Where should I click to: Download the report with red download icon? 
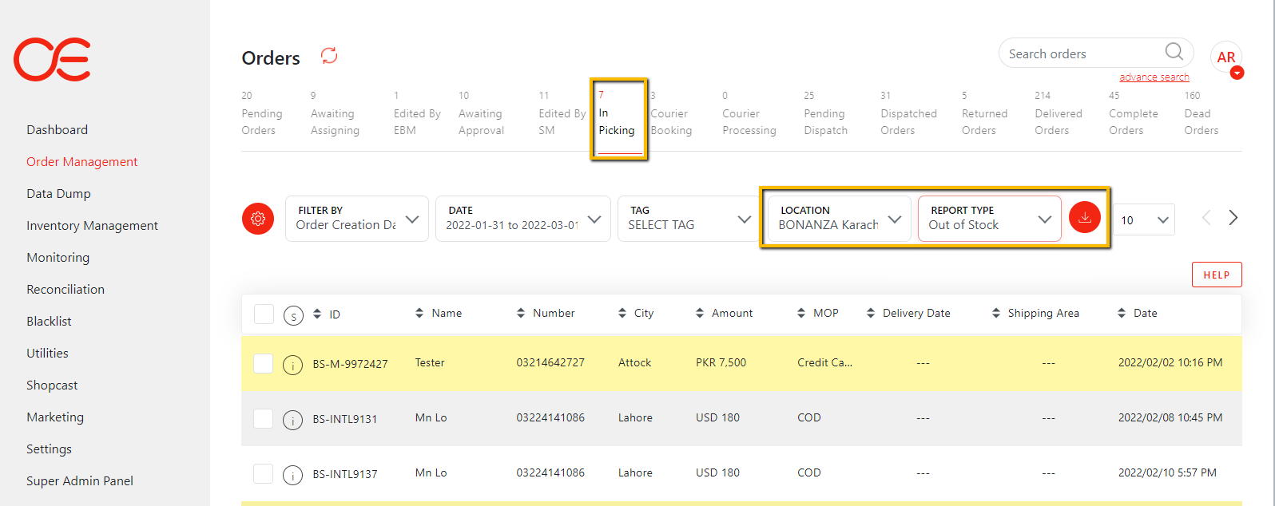(x=1085, y=217)
